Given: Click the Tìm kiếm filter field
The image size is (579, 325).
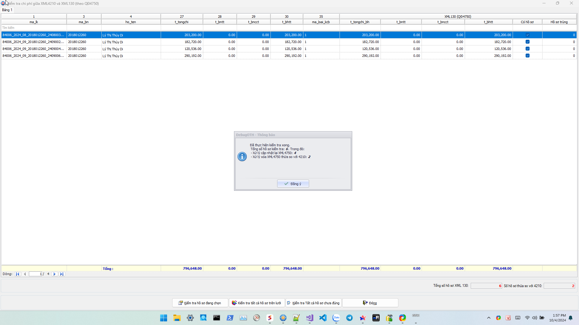Looking at the screenshot, I should click(x=33, y=28).
